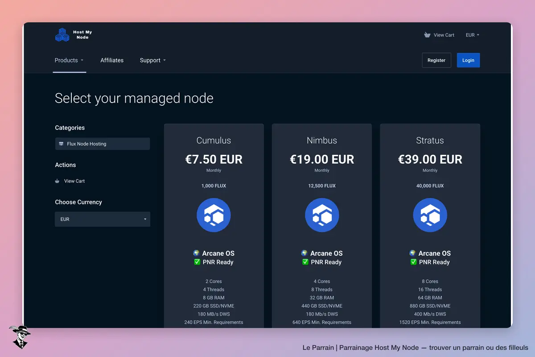
Task: Open the Affiliates page
Action: pyautogui.click(x=112, y=60)
